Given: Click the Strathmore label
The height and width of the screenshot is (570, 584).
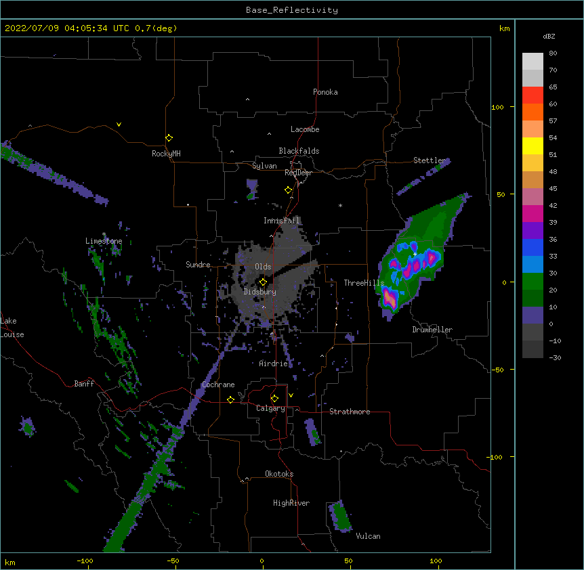Looking at the screenshot, I should (x=350, y=412).
